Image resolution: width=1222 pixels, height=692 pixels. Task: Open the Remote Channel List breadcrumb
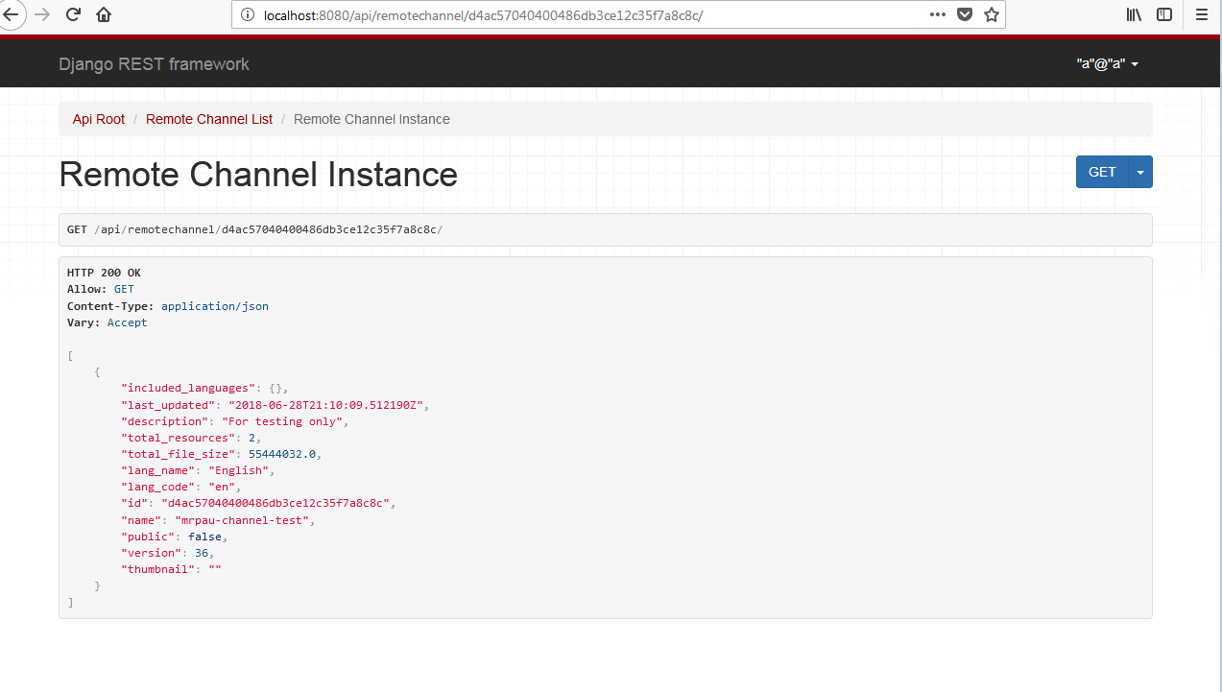pos(208,119)
